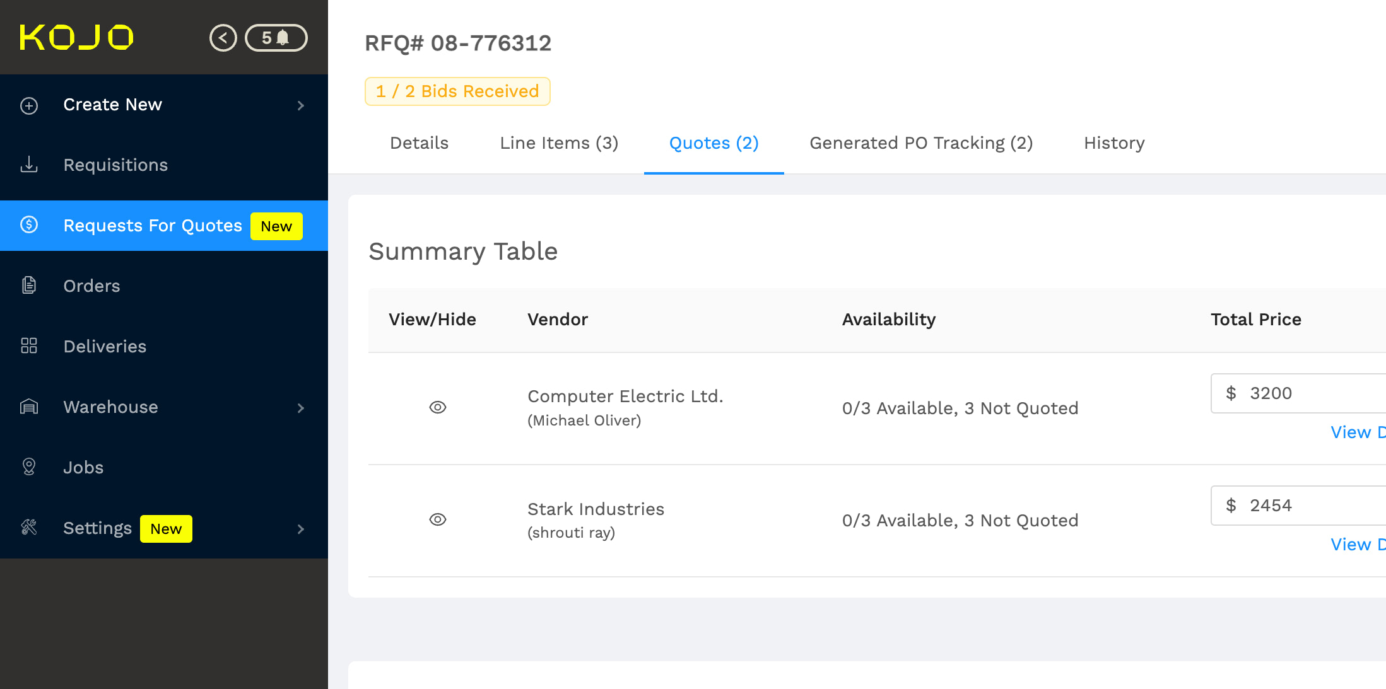Expand the Settings submenu chevron
The height and width of the screenshot is (689, 1386).
tap(301, 529)
